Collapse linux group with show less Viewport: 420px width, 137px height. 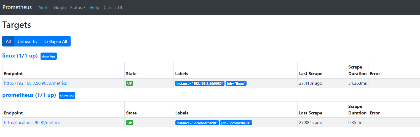tap(49, 56)
